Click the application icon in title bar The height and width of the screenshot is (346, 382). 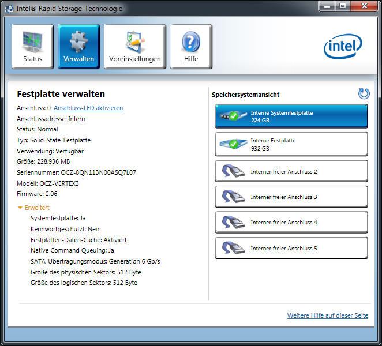point(9,9)
